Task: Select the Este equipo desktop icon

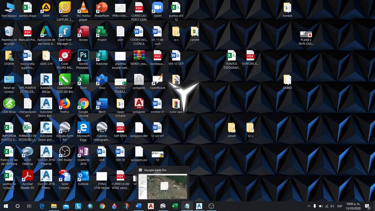Action: tap(9, 10)
